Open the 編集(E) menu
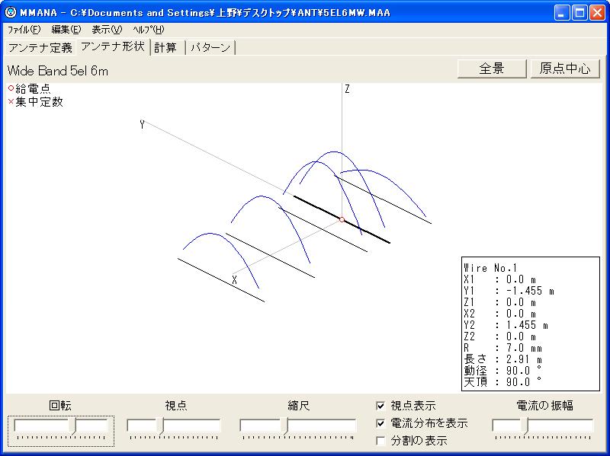610x456 pixels. pyautogui.click(x=66, y=30)
